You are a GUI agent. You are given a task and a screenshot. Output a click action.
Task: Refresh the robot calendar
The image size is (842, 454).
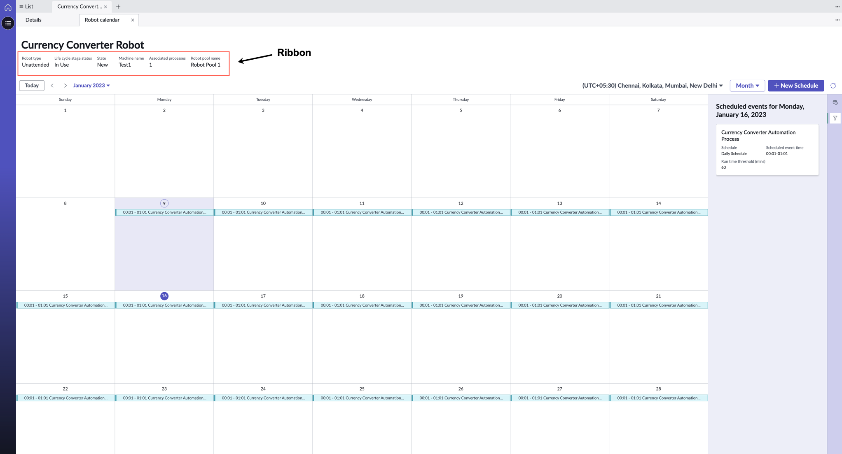coord(833,86)
